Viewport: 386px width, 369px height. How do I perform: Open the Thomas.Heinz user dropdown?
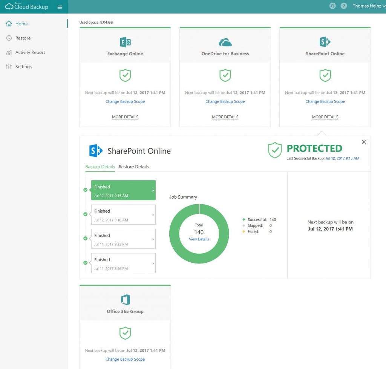coord(369,6)
